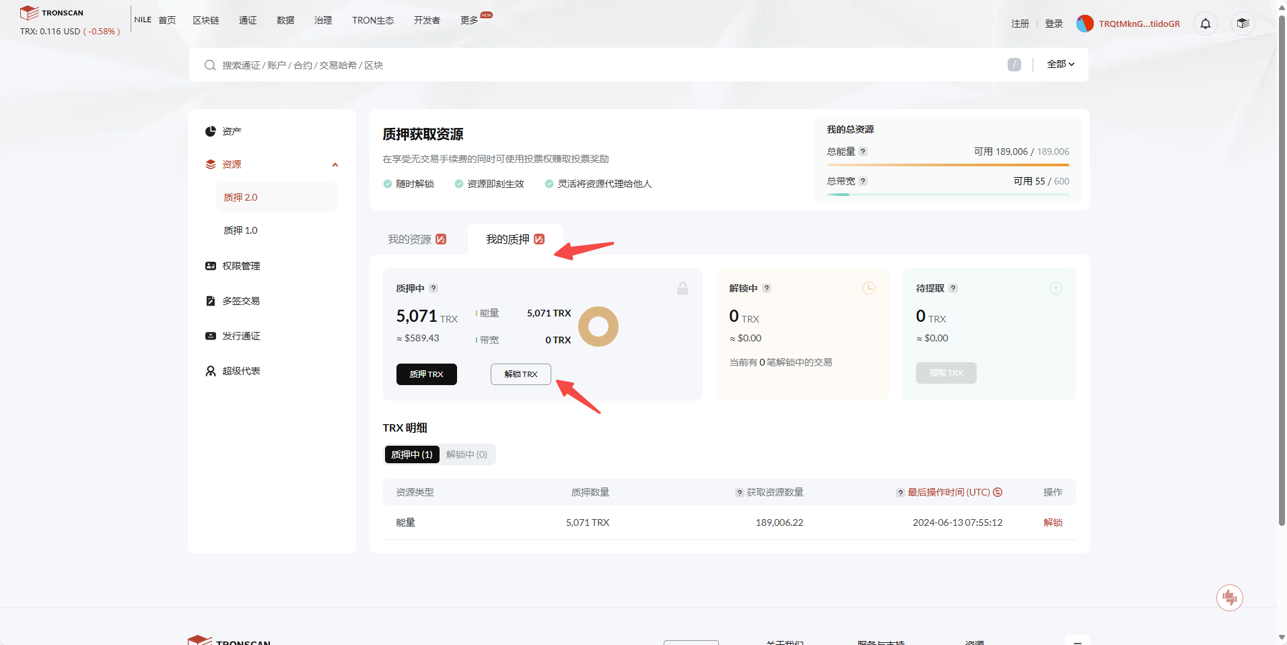Click the 超级代表 person icon

pos(211,371)
